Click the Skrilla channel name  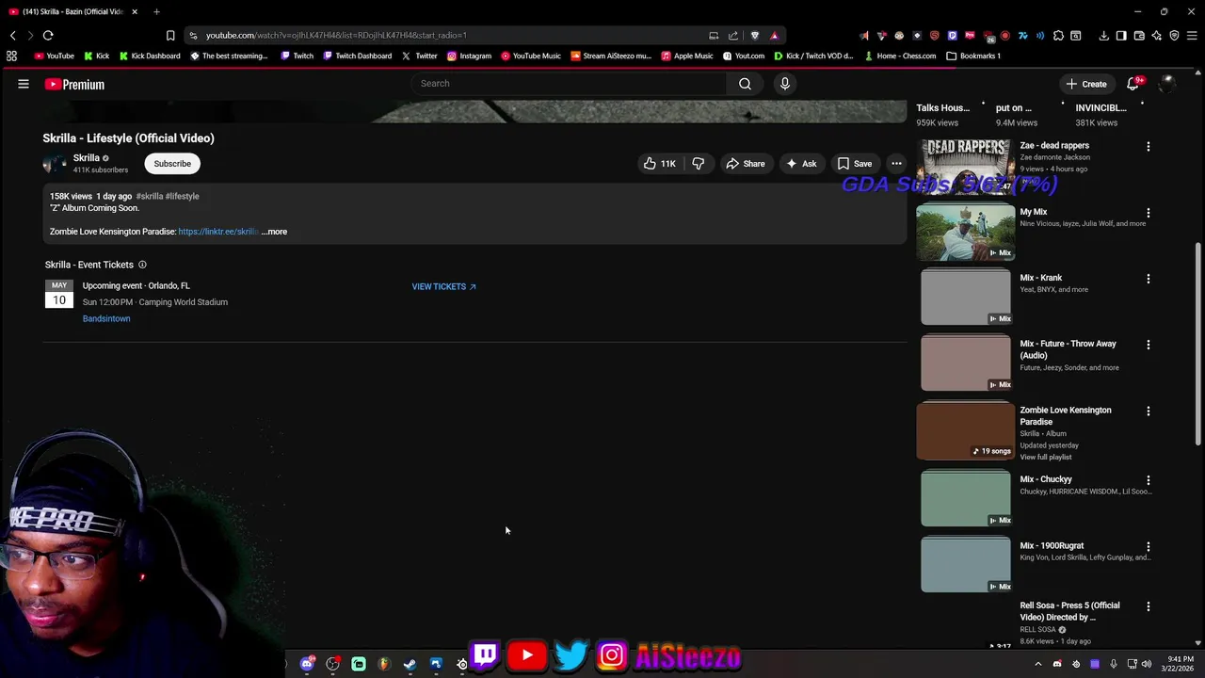[86, 158]
